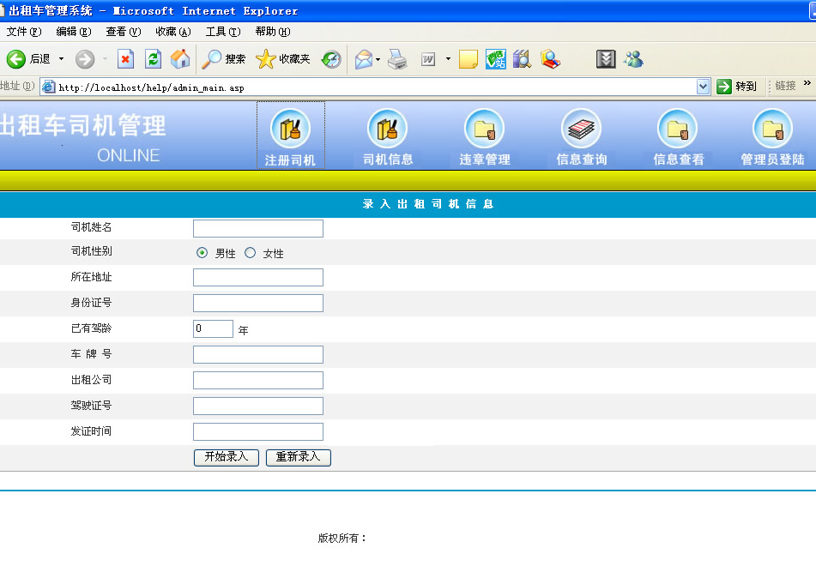The height and width of the screenshot is (572, 816).
Task: Click the 出租公司 taxi company input field
Action: coord(258,380)
